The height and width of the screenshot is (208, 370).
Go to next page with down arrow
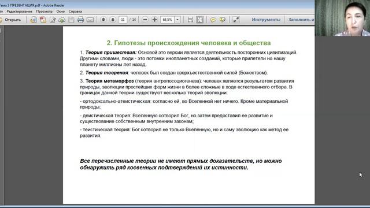pos(113,20)
